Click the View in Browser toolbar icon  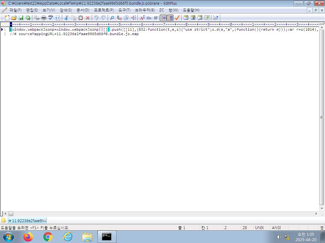click(58, 18)
